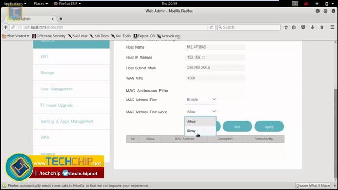Open a new tab with plus icon
338x190 pixels.
point(61,19)
